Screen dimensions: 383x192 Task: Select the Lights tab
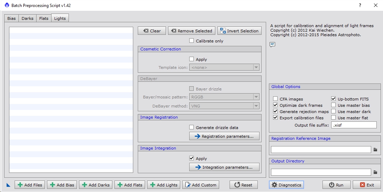pyautogui.click(x=60, y=18)
